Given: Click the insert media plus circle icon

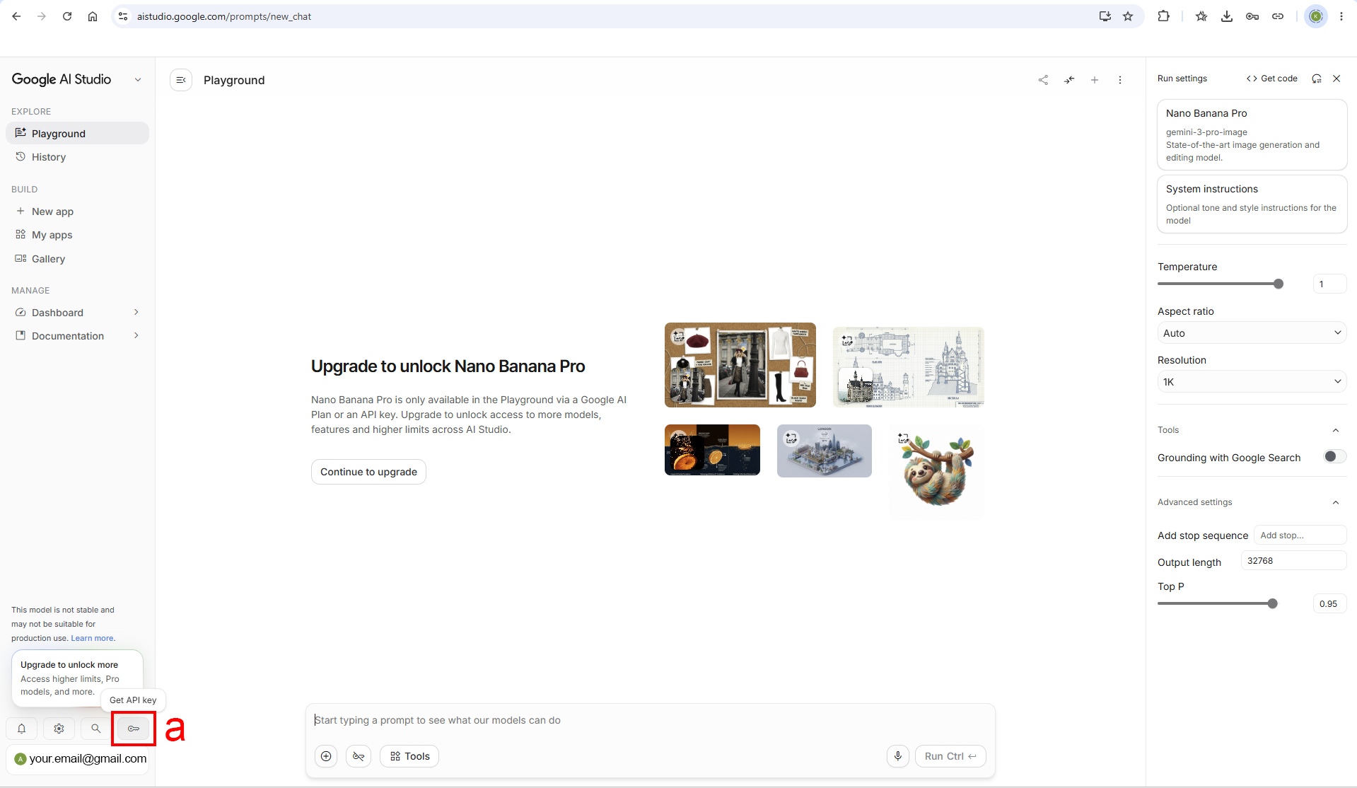Looking at the screenshot, I should (x=326, y=756).
